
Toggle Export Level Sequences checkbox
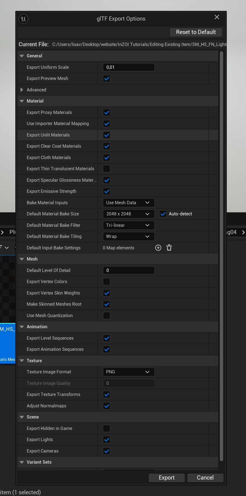107,338
